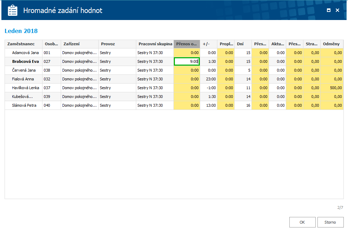Click Dní value 5 for Červená Jana

[243, 70]
